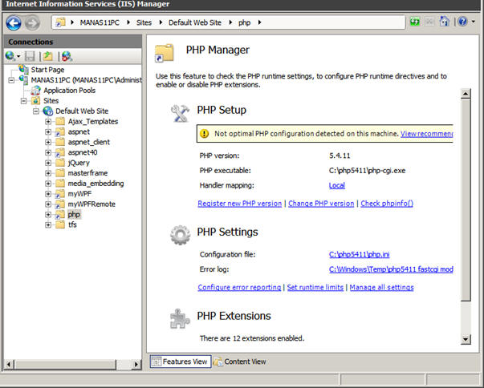Screen dimensions: 484x388
Task: Click Change PHP version link
Action: [x=321, y=204]
